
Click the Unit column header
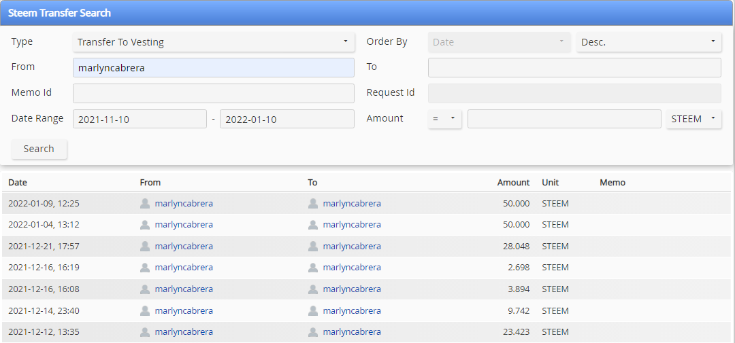[551, 183]
